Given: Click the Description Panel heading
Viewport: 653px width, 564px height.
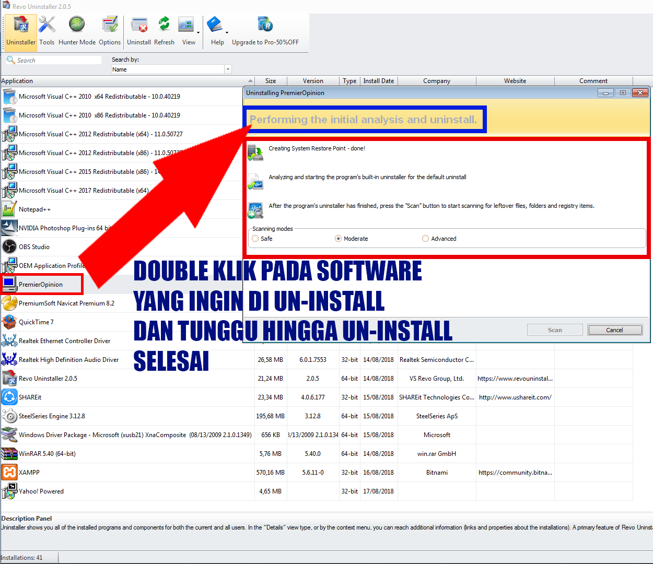Looking at the screenshot, I should pos(27,519).
